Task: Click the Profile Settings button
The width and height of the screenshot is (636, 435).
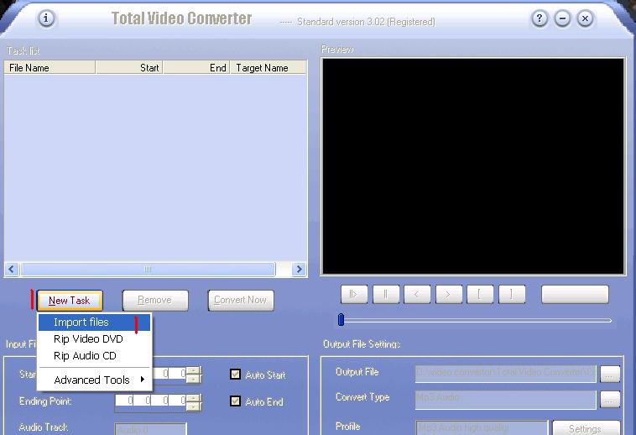Action: pos(586,428)
